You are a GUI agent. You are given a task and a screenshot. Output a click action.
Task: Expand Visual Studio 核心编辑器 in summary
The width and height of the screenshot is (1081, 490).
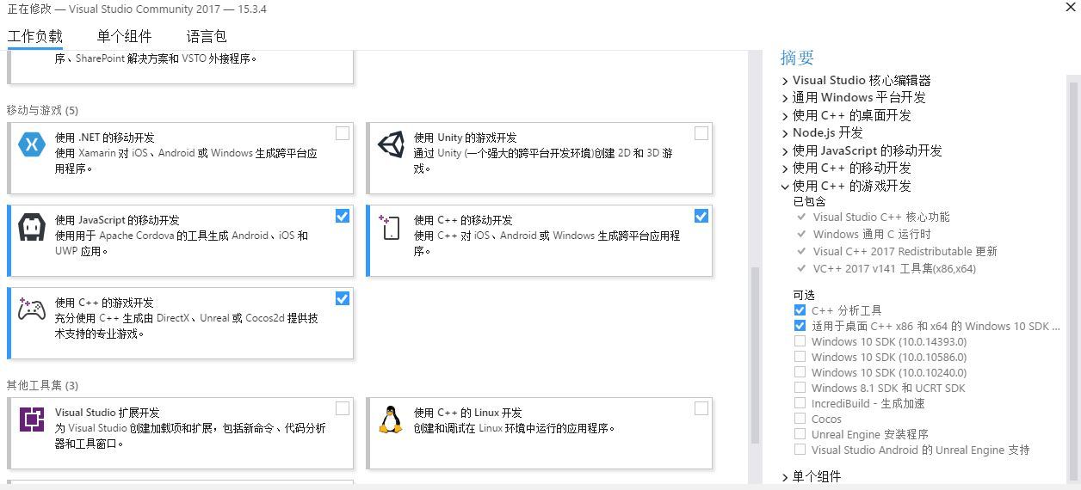pyautogui.click(x=785, y=81)
